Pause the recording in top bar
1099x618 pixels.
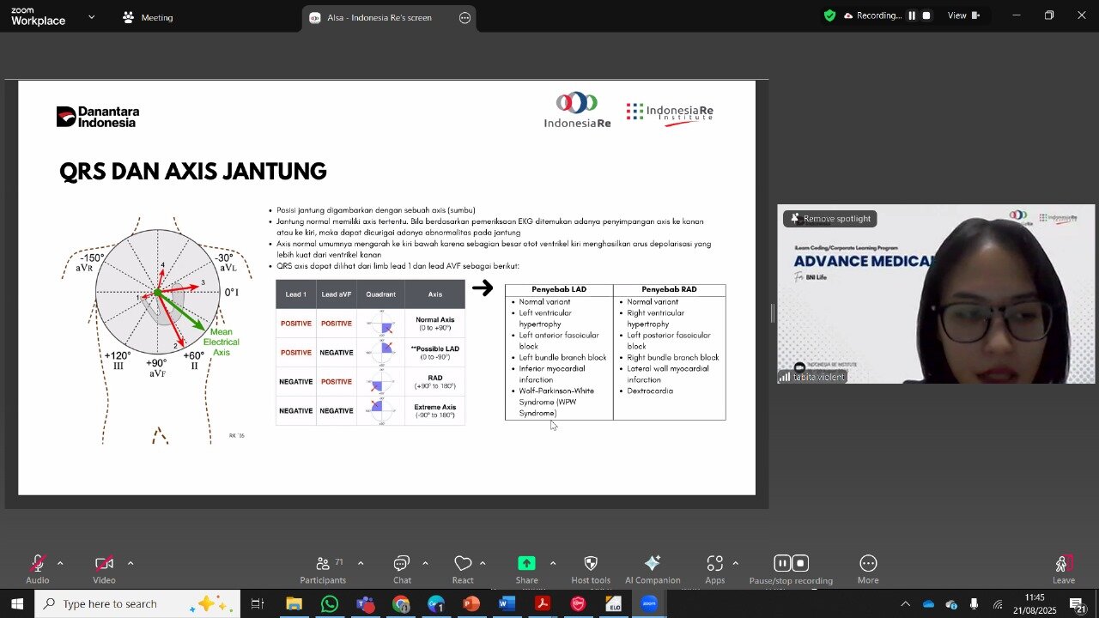912,15
